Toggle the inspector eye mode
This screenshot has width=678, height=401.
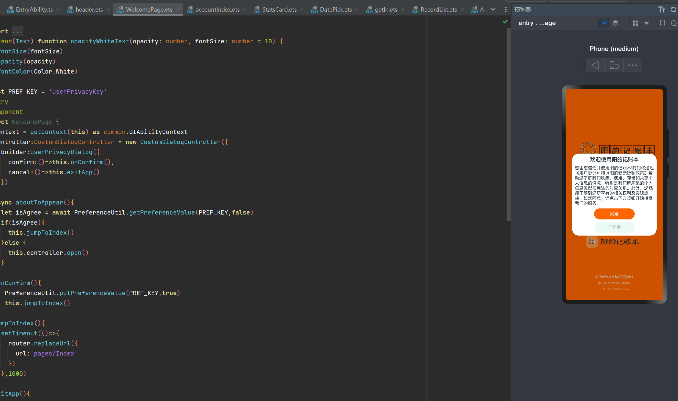tap(604, 23)
